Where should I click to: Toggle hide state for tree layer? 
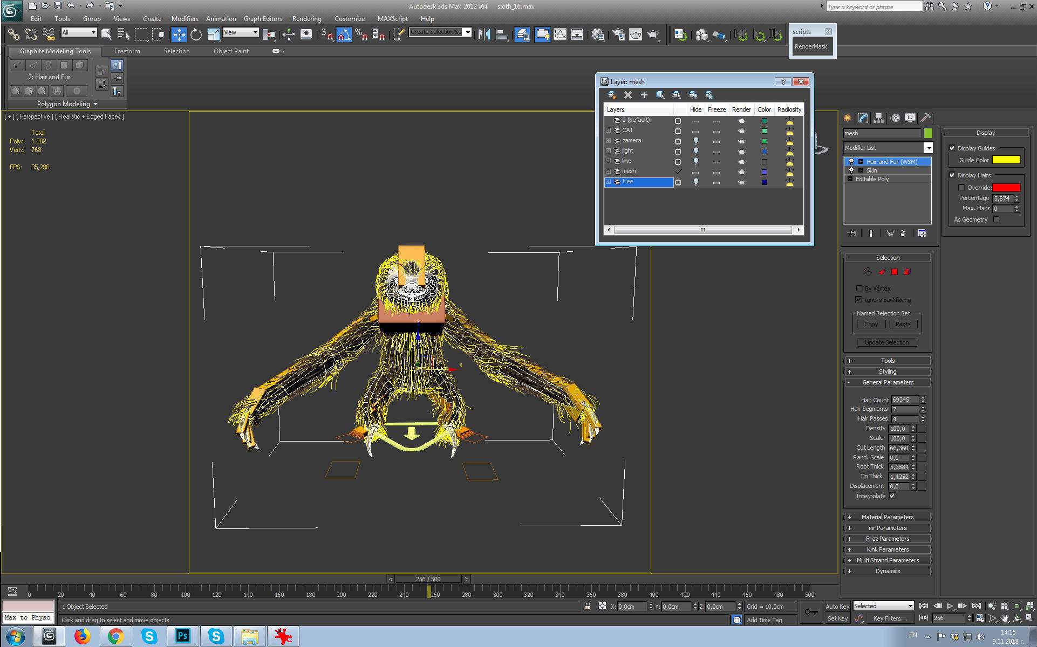coord(696,182)
